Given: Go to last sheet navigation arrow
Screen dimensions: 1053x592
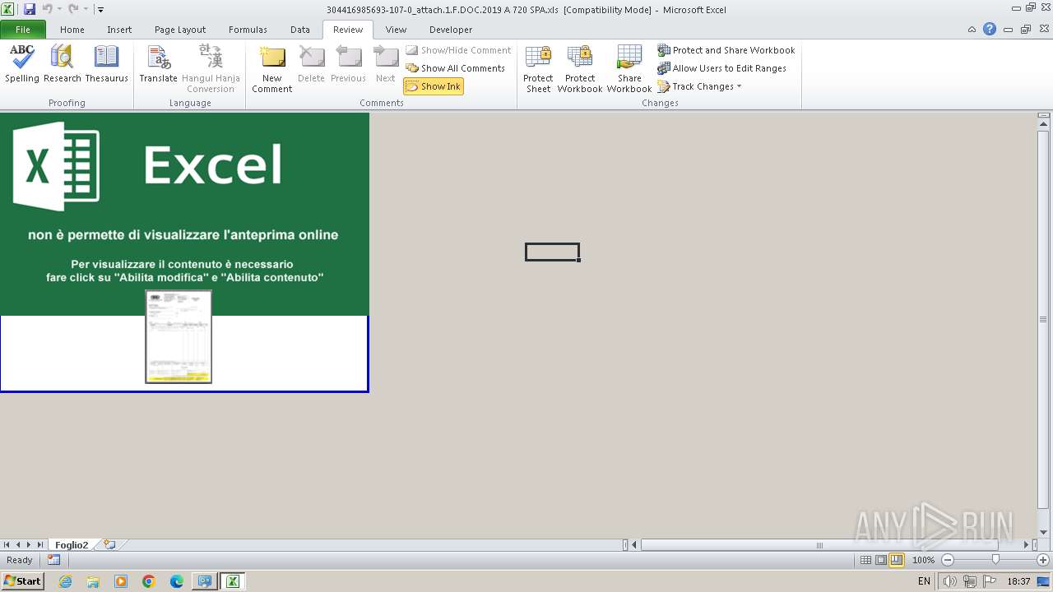Looking at the screenshot, I should pyautogui.click(x=39, y=545).
